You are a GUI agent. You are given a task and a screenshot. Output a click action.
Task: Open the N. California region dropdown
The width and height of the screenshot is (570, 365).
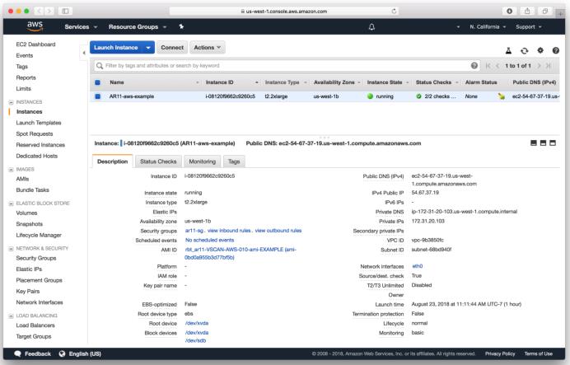(488, 27)
